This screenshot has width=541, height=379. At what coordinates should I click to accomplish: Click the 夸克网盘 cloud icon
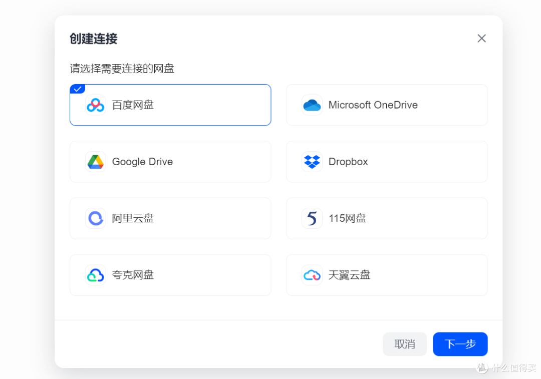(x=96, y=275)
